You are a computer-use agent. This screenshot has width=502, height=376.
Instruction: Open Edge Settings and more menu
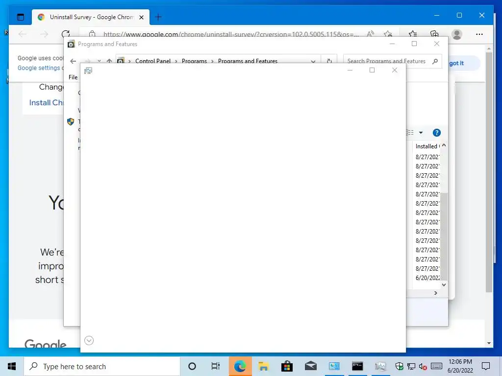(x=479, y=34)
